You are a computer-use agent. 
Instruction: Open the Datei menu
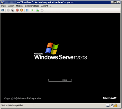(x=4, y=6)
